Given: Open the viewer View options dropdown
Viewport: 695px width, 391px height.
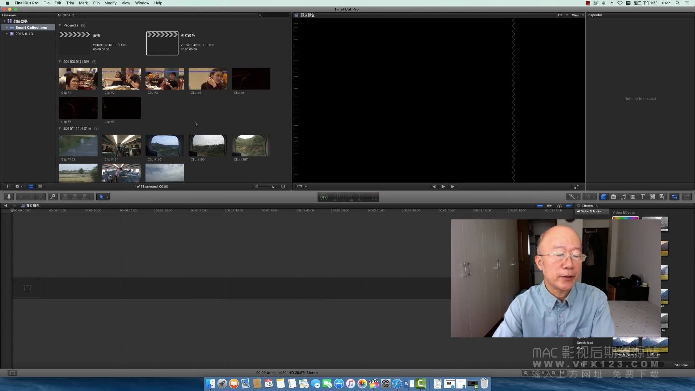Looking at the screenshot, I should (578, 15).
